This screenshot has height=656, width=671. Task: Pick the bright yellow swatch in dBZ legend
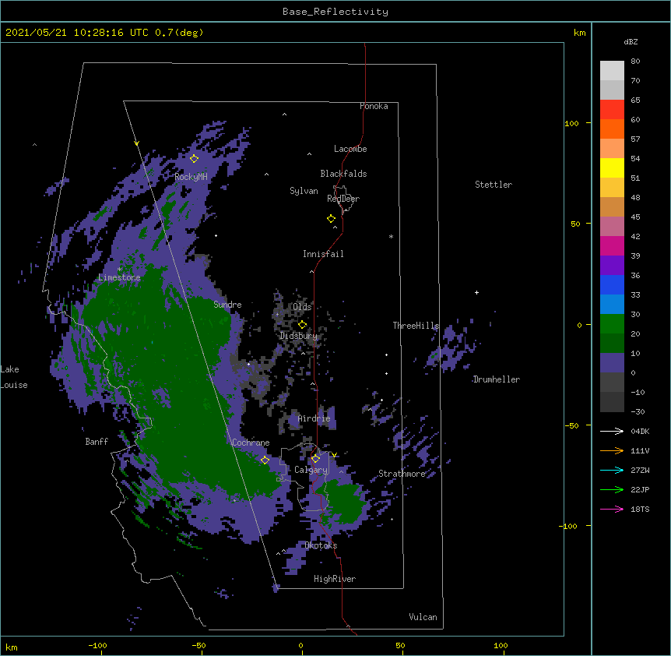coord(612,168)
